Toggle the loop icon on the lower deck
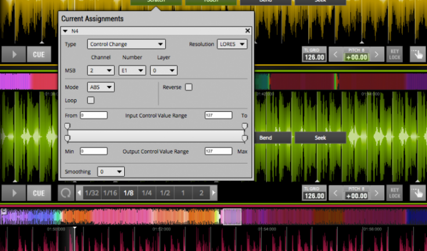The image size is (427, 251). (x=66, y=193)
